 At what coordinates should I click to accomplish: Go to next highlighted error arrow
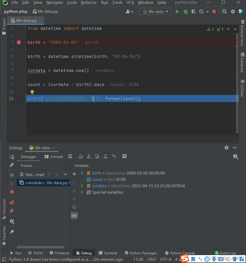pos(235,29)
